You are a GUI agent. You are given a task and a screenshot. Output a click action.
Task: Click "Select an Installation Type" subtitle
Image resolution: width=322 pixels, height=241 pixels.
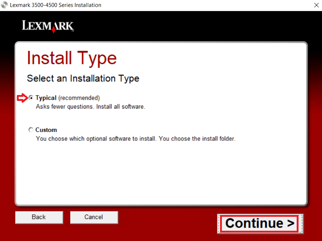coord(83,78)
